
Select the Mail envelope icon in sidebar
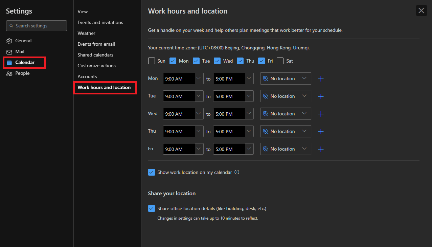click(x=9, y=51)
